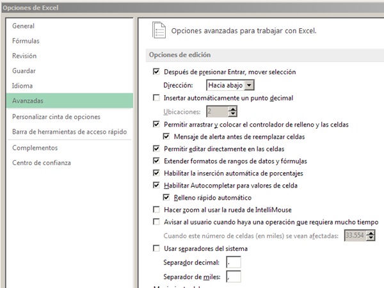Increase the affected cells spinner value
The height and width of the screenshot is (288, 384).
[x=371, y=233]
